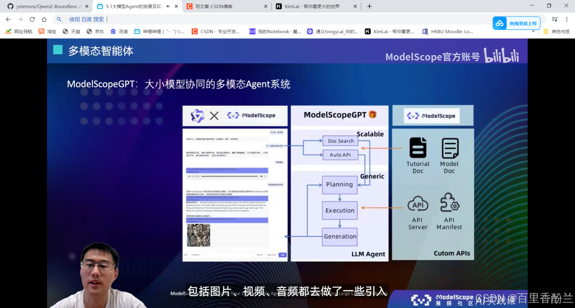Image resolution: width=575 pixels, height=308 pixels.
Task: Focus the Baidu search address field
Action: tap(270, 19)
